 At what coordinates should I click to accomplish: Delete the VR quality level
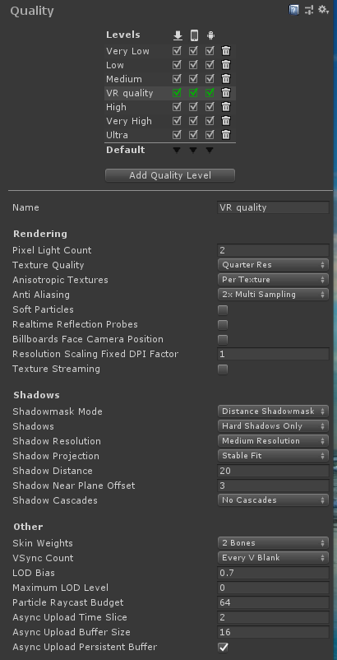[x=226, y=93]
